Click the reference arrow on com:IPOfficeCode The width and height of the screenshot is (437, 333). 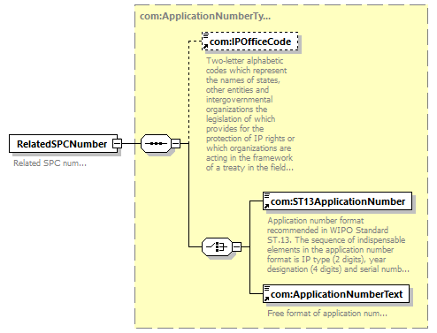coord(205,46)
